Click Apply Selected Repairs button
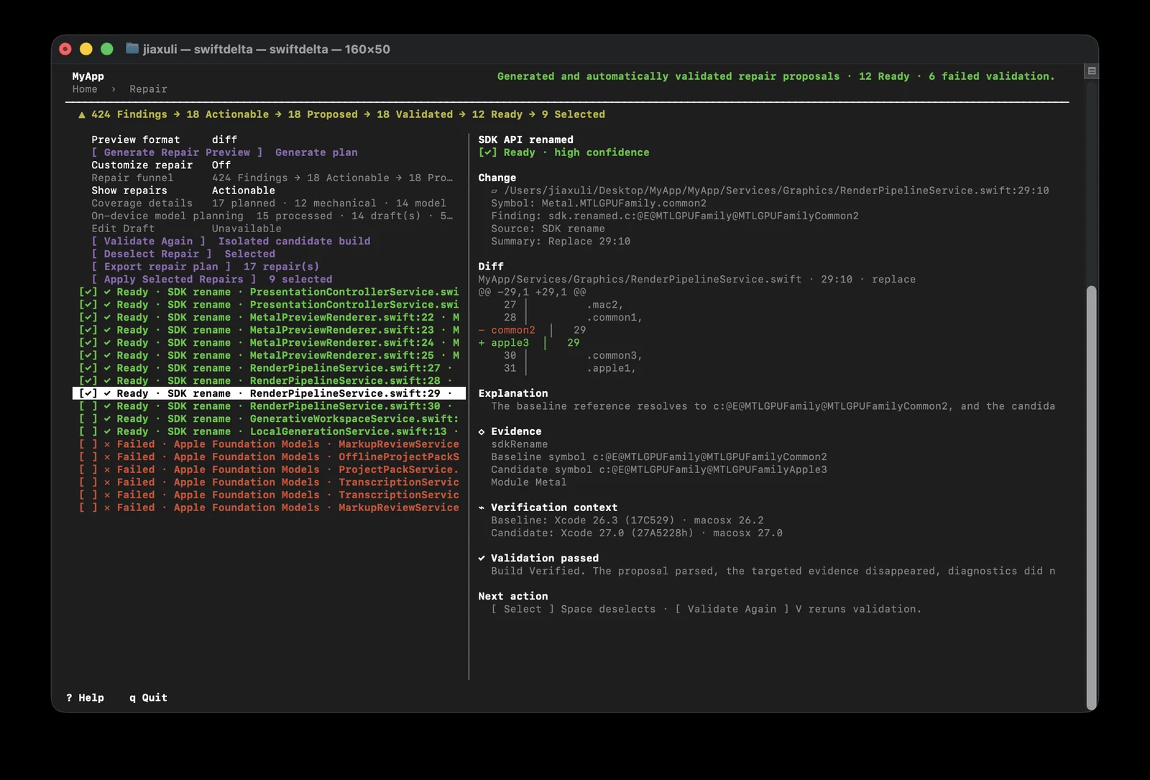This screenshot has height=780, width=1150. (x=173, y=280)
